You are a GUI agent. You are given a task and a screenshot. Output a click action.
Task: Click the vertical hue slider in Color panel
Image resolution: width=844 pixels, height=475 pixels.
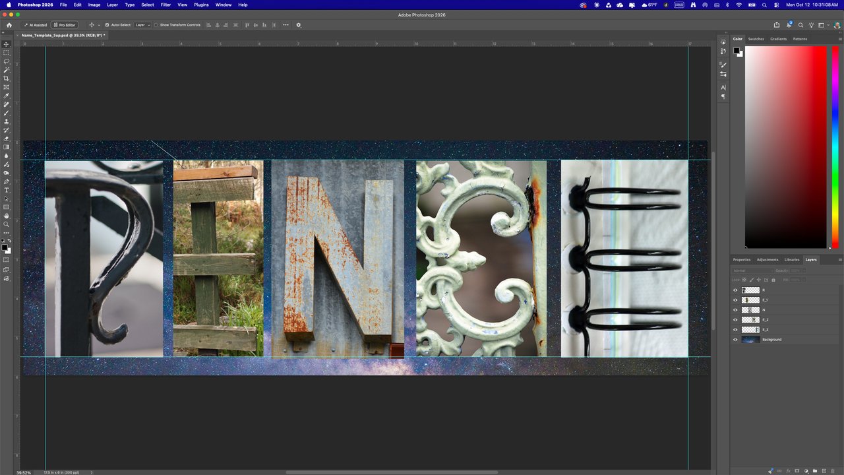(x=835, y=148)
